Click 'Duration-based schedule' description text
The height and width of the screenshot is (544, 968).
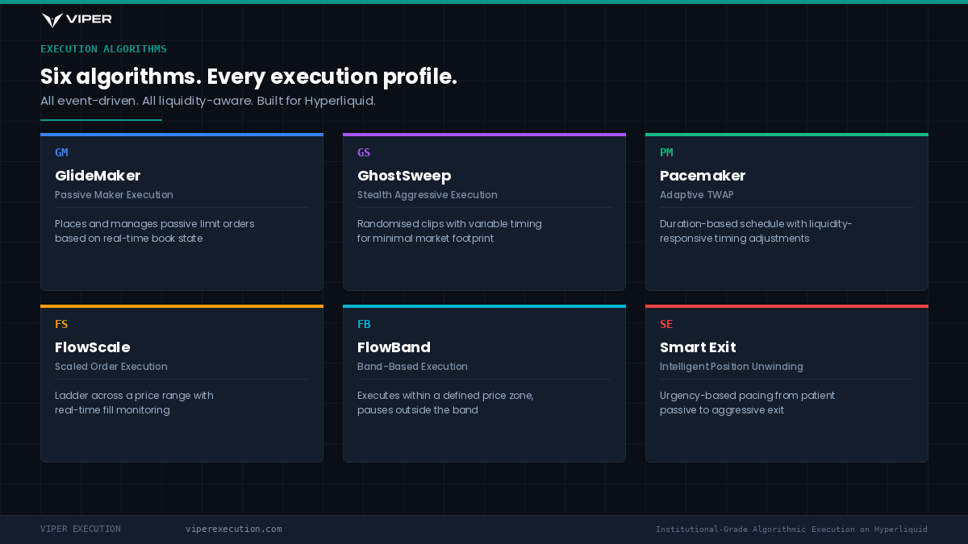[756, 231]
